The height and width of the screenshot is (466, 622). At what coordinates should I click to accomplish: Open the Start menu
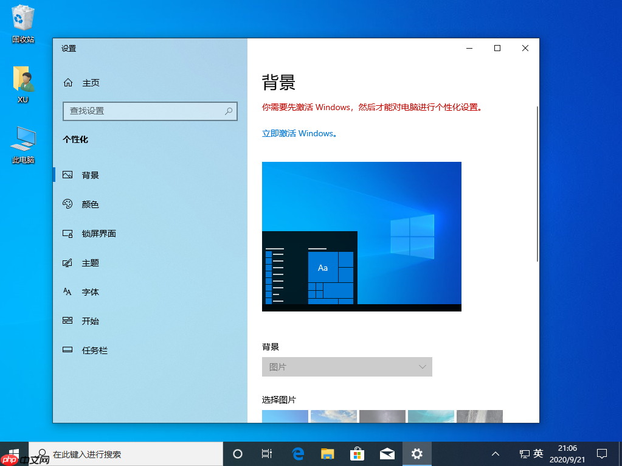tap(13, 453)
